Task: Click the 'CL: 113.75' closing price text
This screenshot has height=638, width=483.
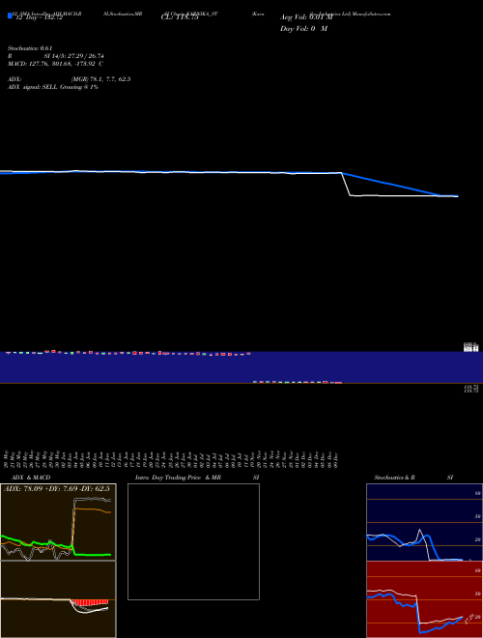Action: coord(180,17)
